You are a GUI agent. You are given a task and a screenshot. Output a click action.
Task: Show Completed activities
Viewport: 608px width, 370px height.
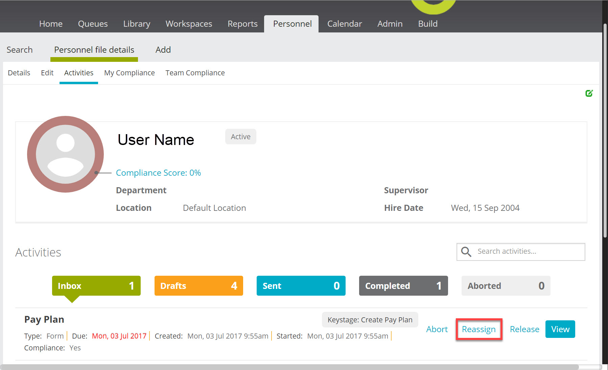403,286
